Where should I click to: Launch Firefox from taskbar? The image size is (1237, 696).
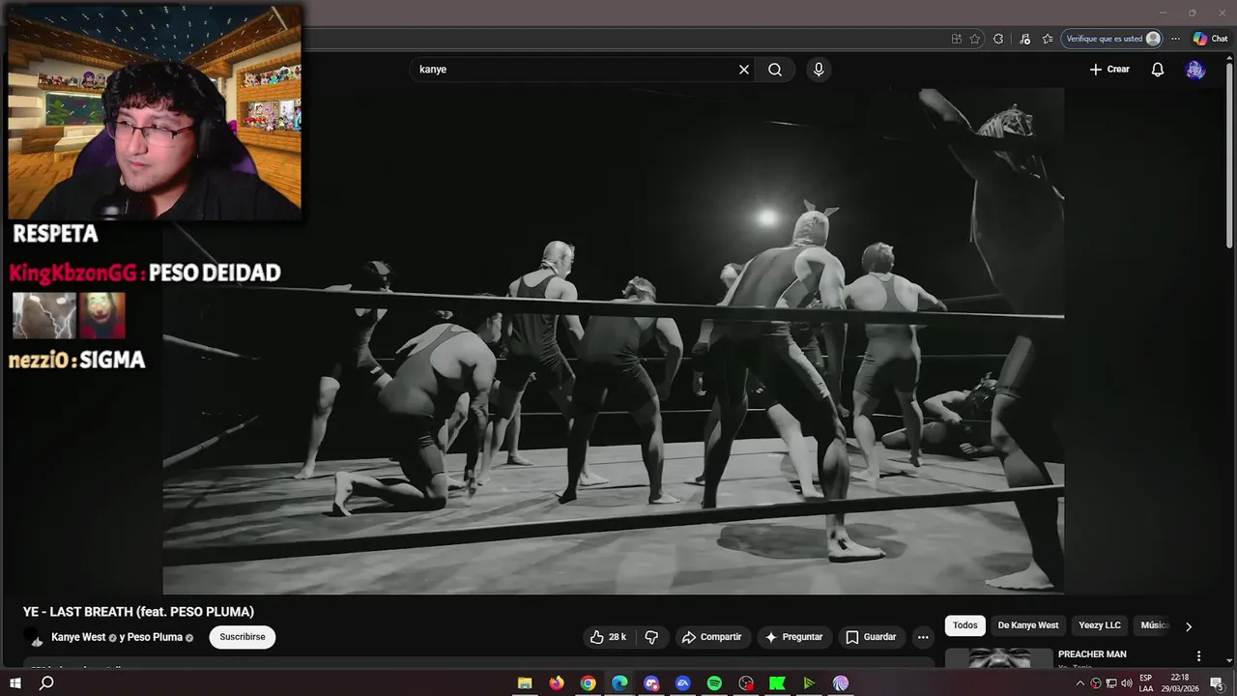coord(557,683)
